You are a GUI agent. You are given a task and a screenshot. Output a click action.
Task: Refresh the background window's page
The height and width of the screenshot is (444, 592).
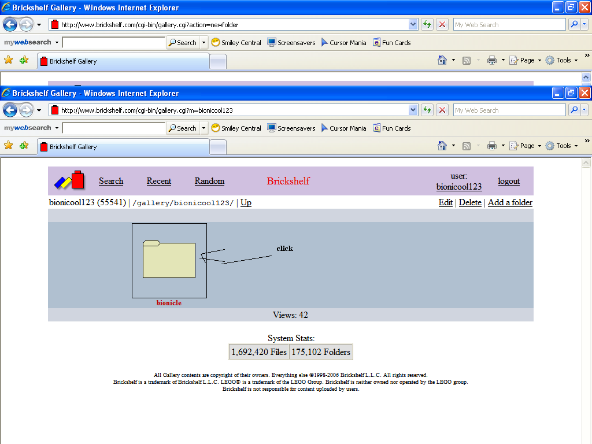point(427,24)
